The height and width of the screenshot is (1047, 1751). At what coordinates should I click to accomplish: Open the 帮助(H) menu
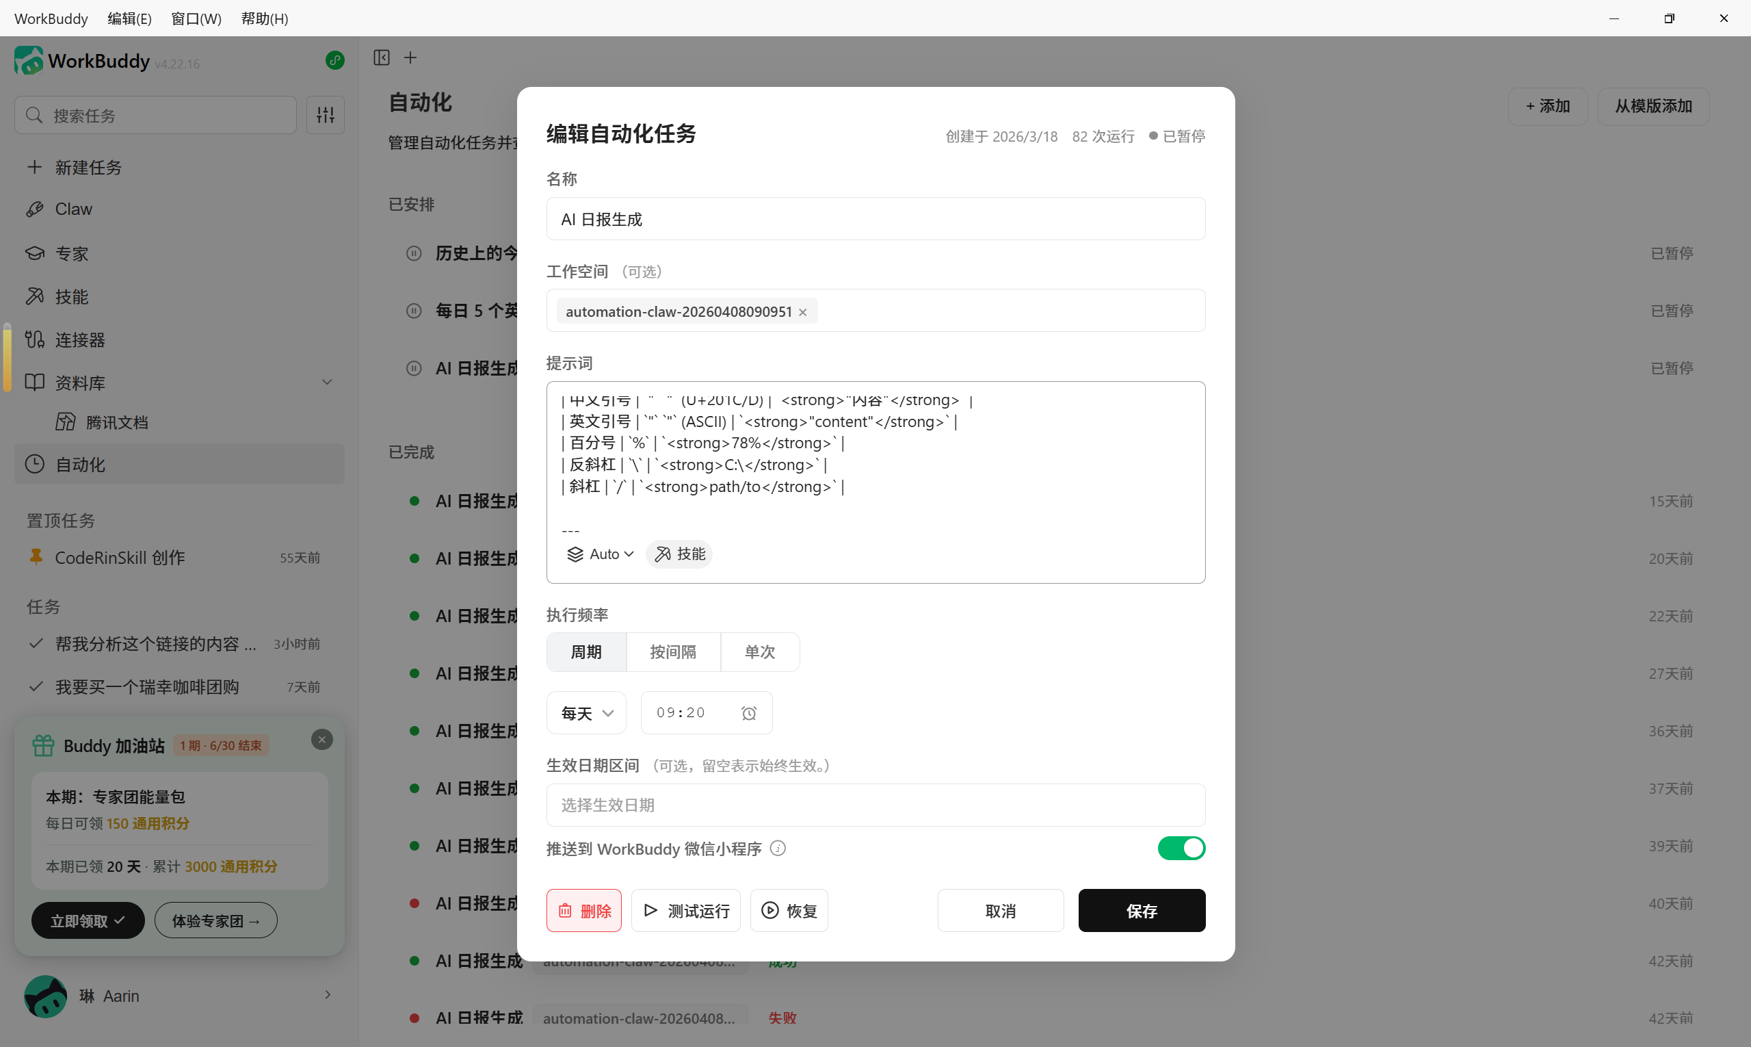[265, 18]
